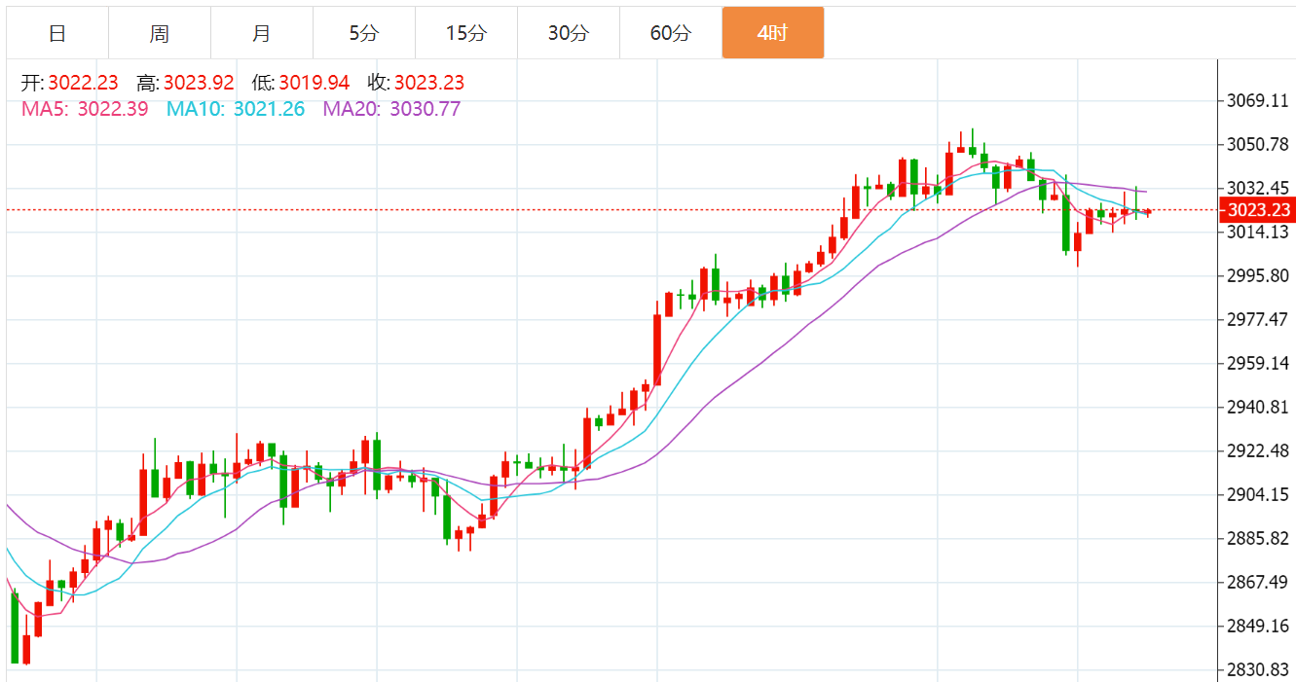Select the weekly 周 timeframe tab

(x=160, y=33)
